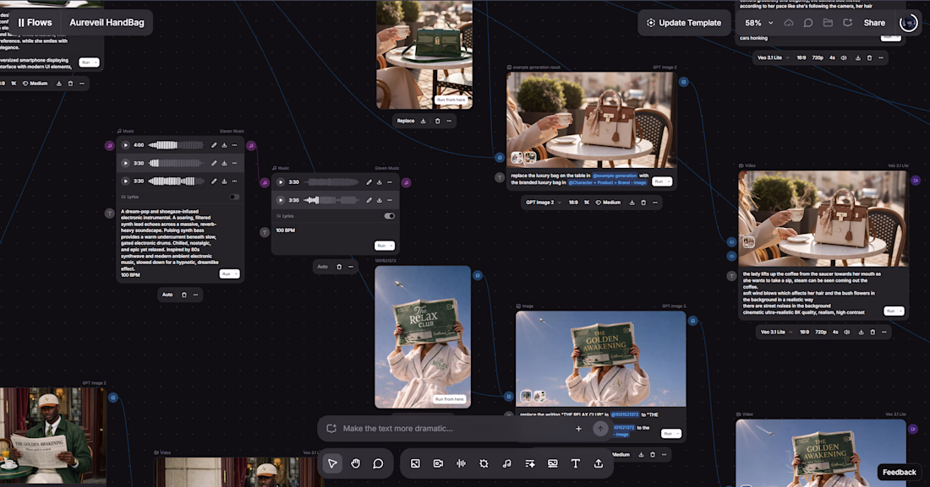Add a video node from bottom toolbar

(x=438, y=463)
